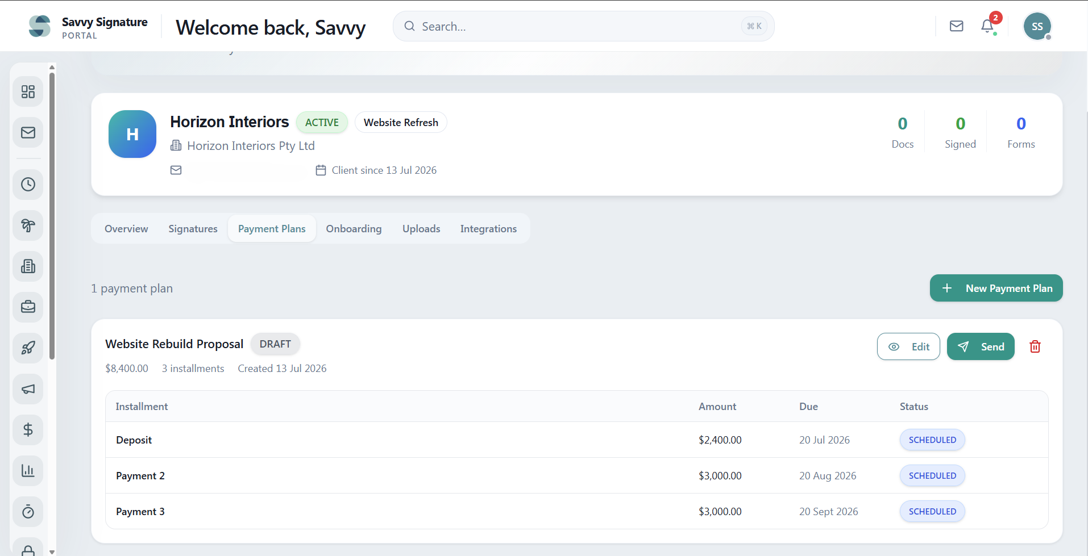Switch to the Onboarding tab
The image size is (1088, 556).
pos(354,229)
